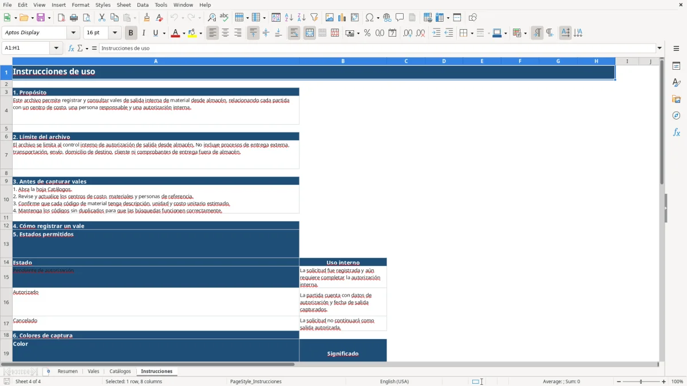Switch to the Catálogos sheet tab
Image resolution: width=687 pixels, height=386 pixels.
(x=120, y=371)
